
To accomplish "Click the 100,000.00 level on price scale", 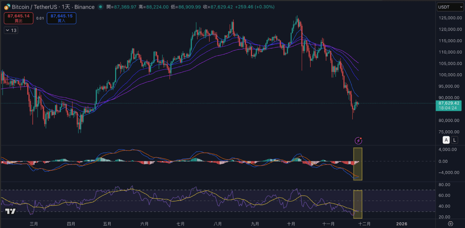I will tap(449, 75).
